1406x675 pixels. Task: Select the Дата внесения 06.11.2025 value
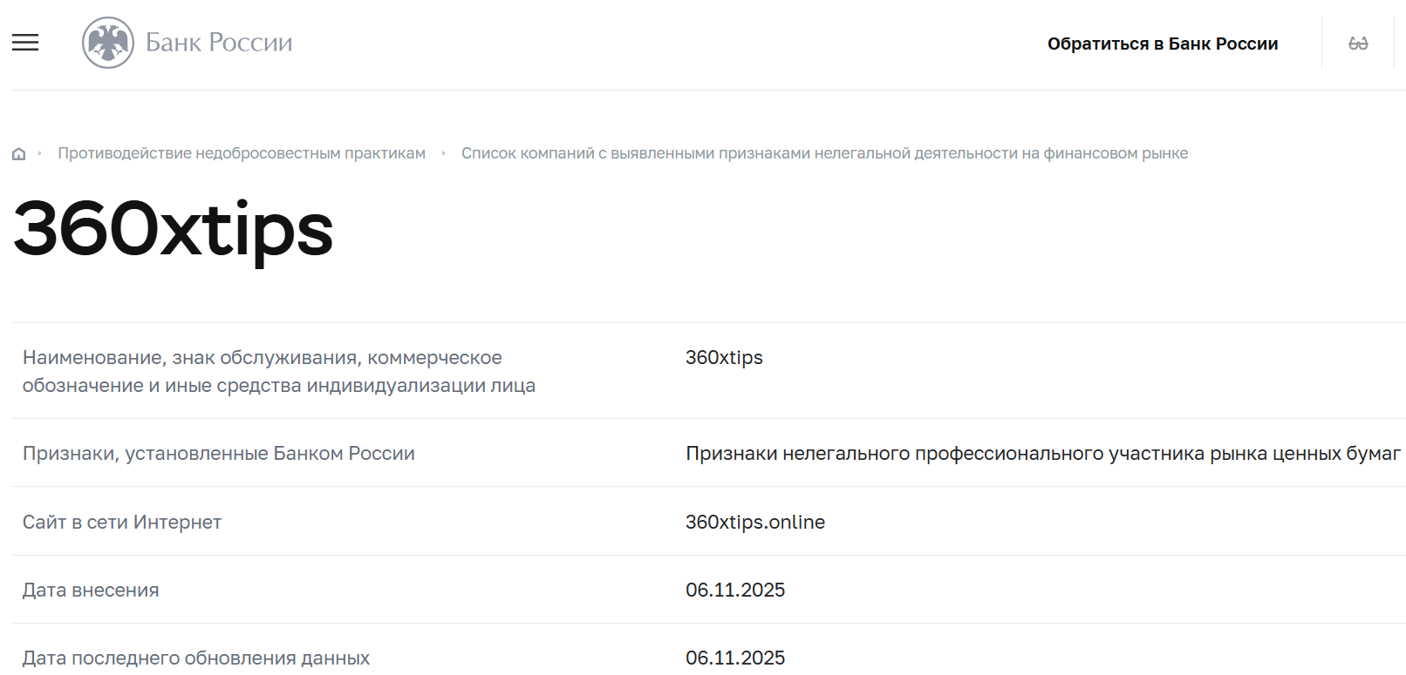735,591
